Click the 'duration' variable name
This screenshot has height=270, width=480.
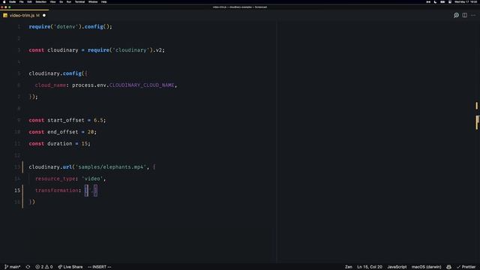[x=59, y=143]
